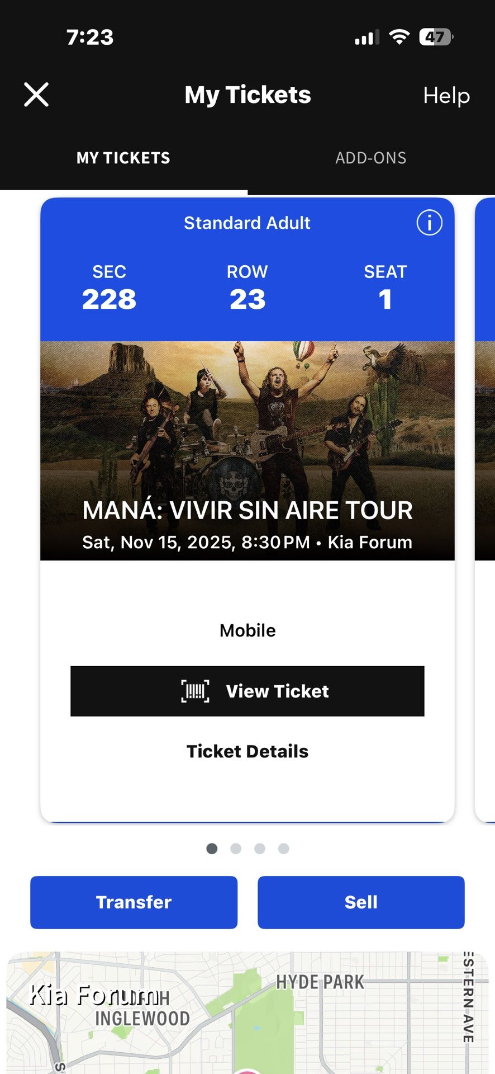Select the last pagination dot
Viewport: 495px width, 1074px height.
[284, 849]
